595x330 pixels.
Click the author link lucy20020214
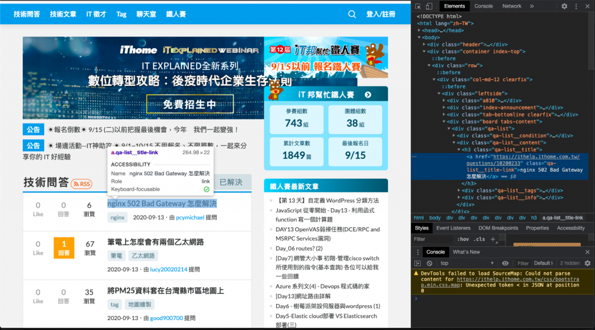pos(169,269)
